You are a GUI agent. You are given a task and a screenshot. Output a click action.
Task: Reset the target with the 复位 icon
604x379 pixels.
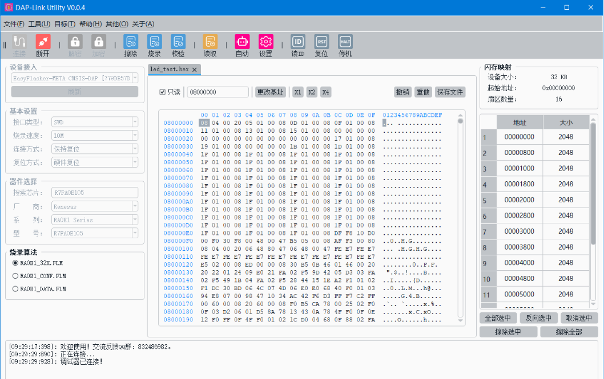point(321,45)
